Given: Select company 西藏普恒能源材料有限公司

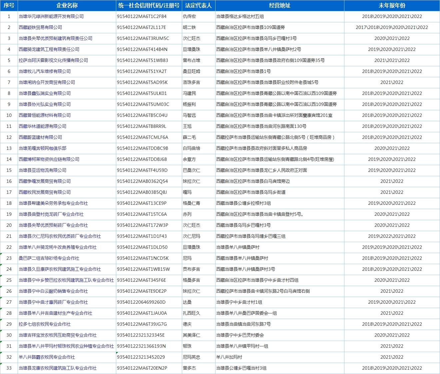Looking at the screenshot, I should [45, 115].
